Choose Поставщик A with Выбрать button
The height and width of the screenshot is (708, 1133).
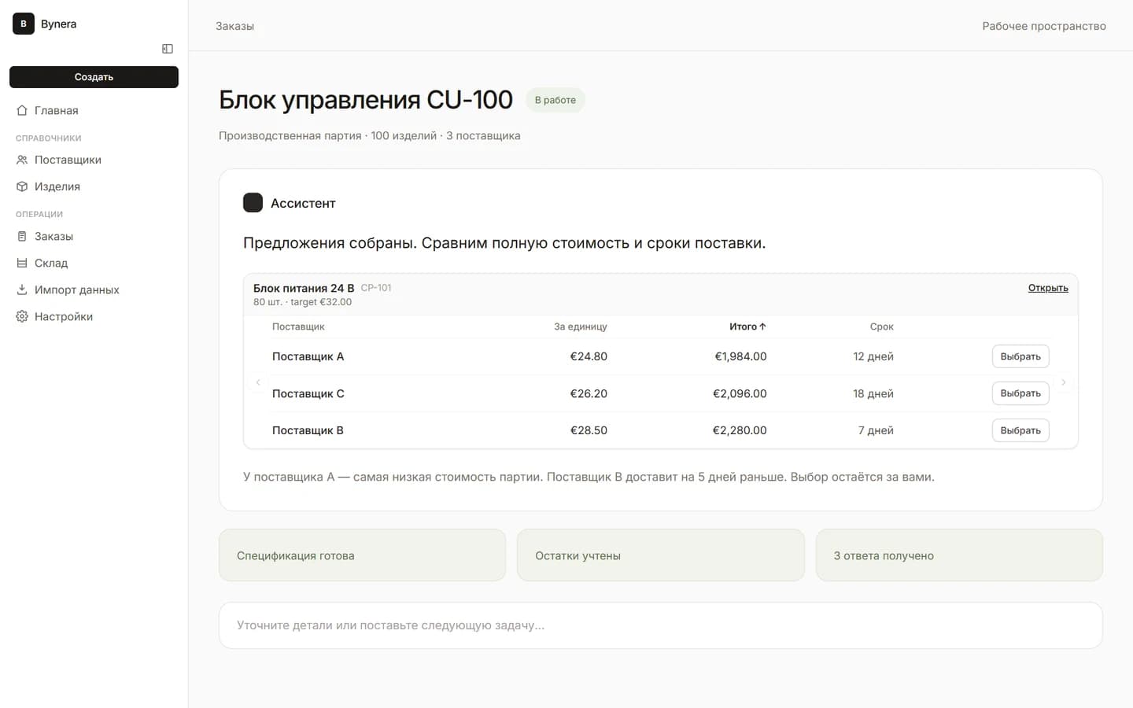[x=1020, y=356]
